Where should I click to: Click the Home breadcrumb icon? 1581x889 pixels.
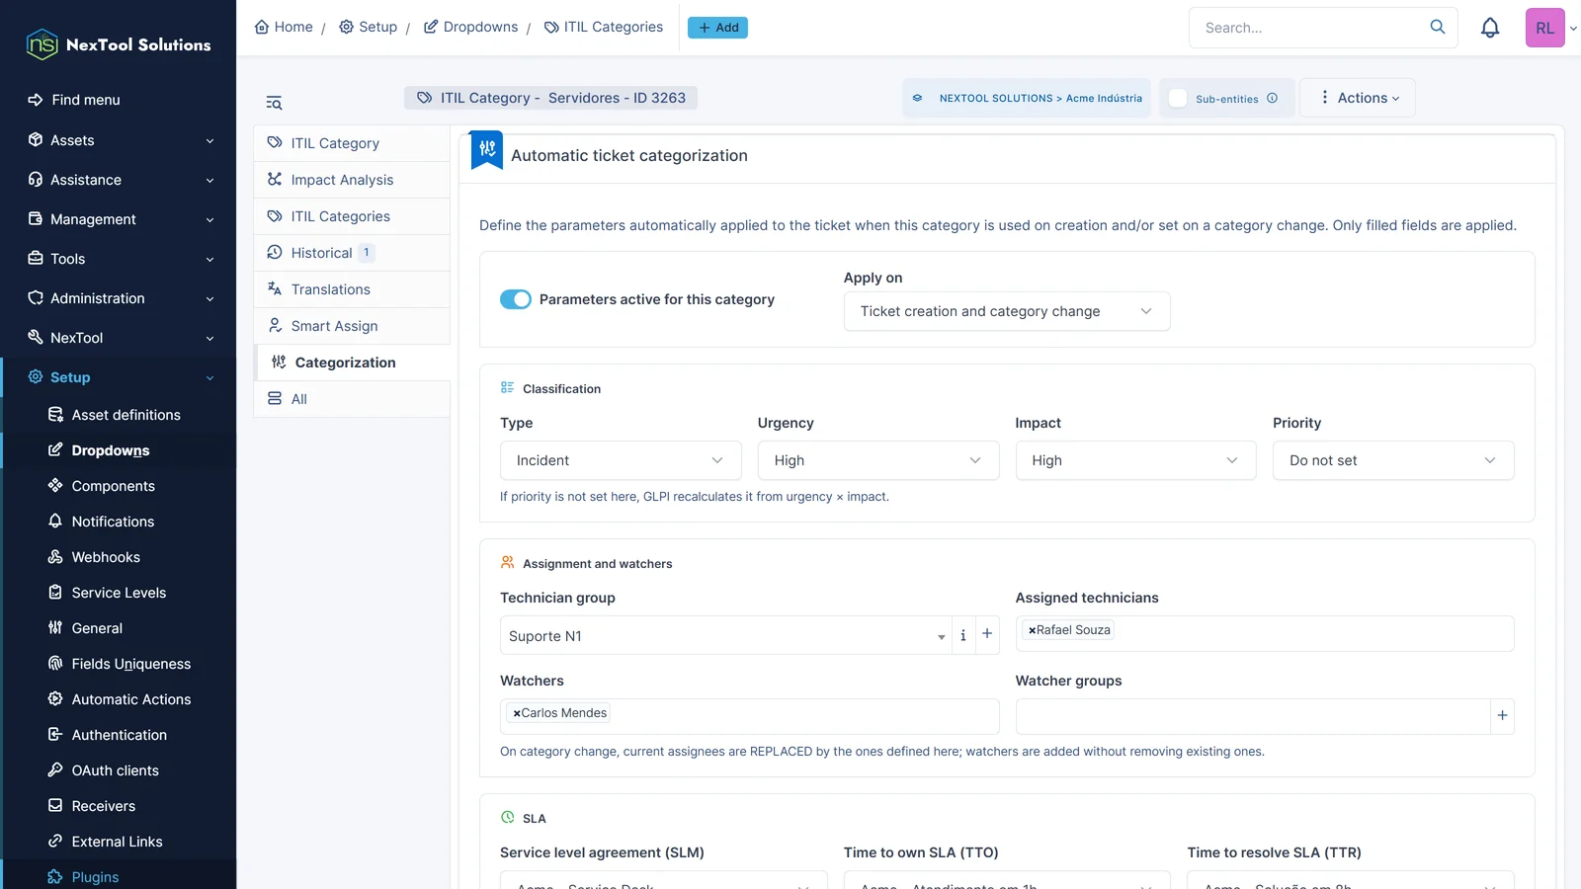[x=262, y=27]
